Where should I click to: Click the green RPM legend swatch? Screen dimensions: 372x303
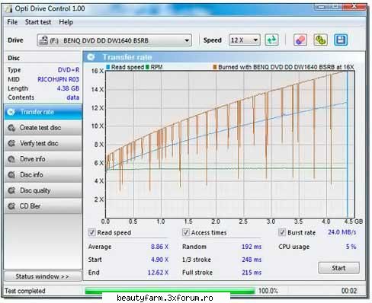[x=147, y=67]
